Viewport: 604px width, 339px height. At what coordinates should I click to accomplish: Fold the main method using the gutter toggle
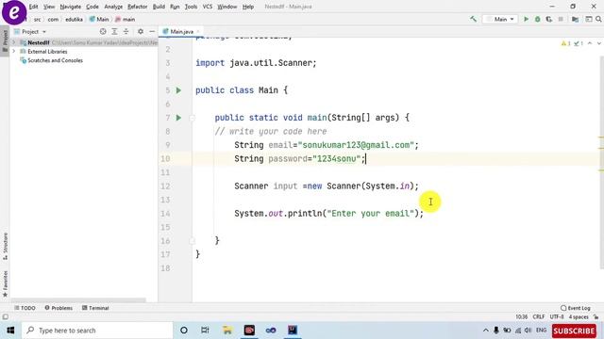(x=192, y=118)
